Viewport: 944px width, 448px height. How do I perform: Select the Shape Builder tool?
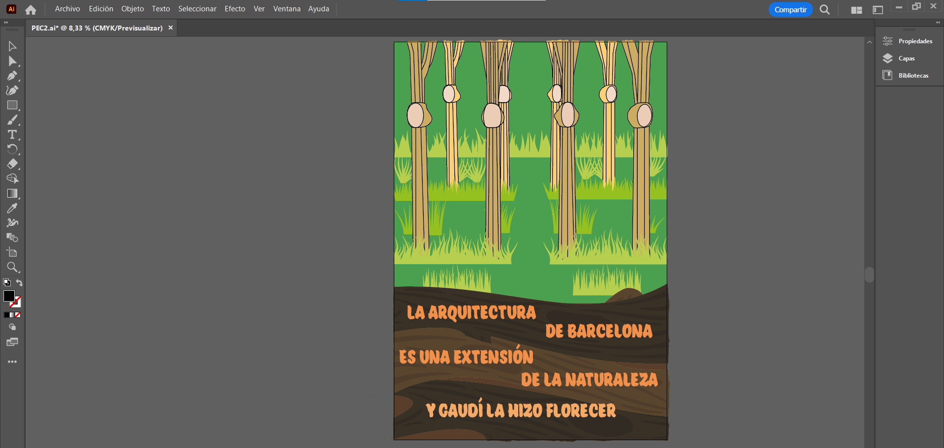coord(12,179)
